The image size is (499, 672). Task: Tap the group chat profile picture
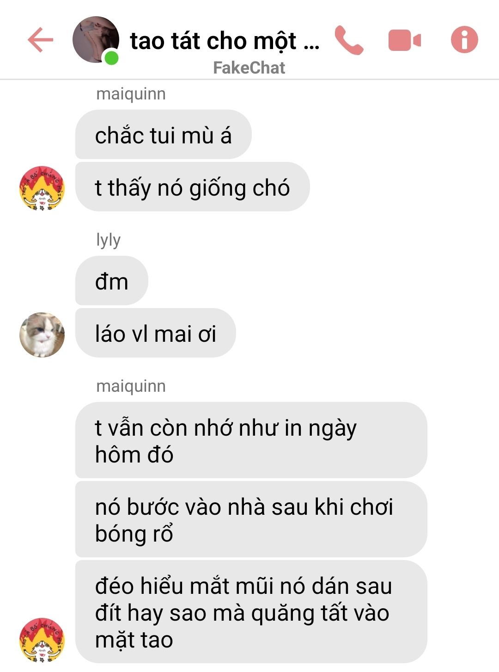[x=96, y=40]
